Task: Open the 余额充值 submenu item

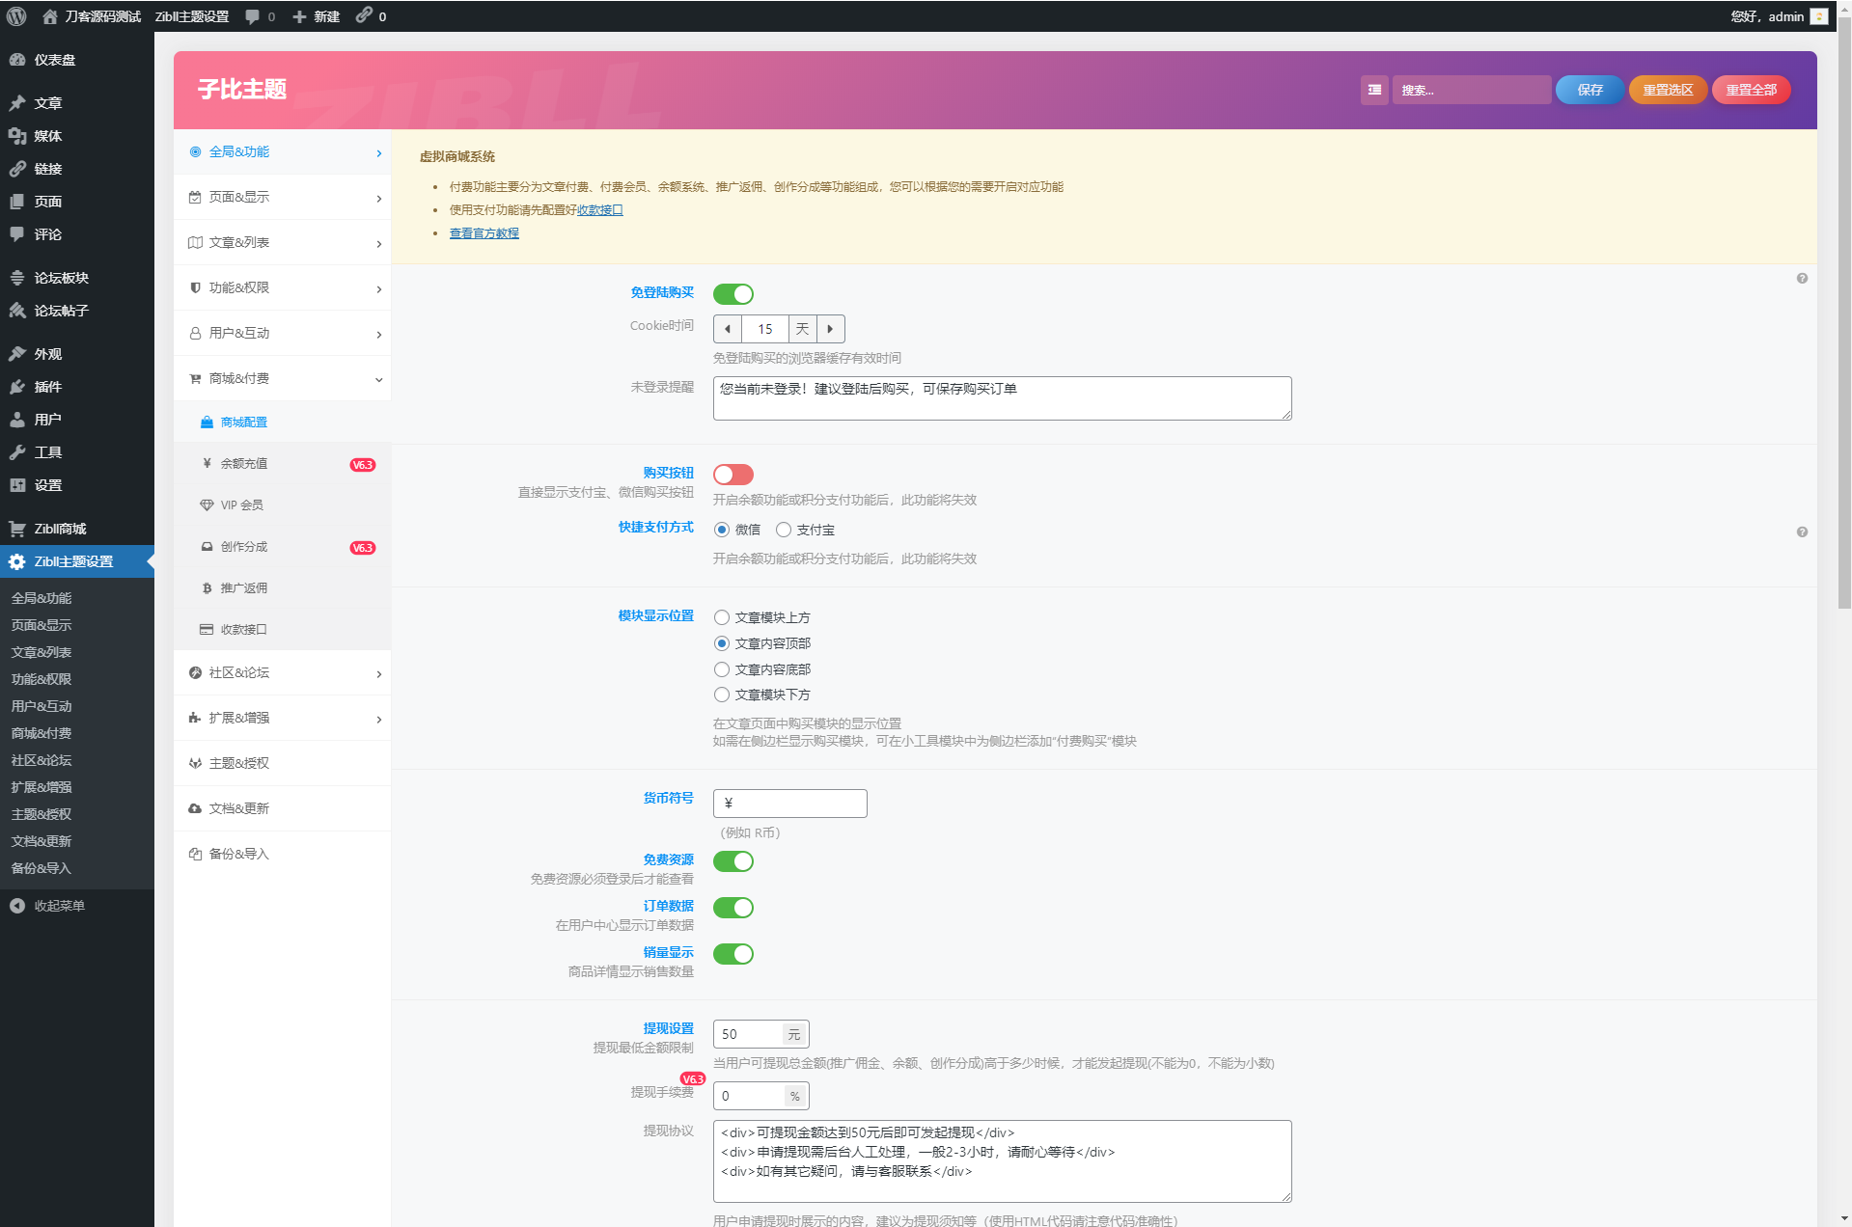Action: (x=244, y=464)
